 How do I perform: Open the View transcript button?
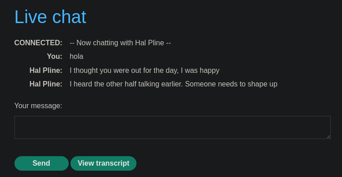point(103,163)
